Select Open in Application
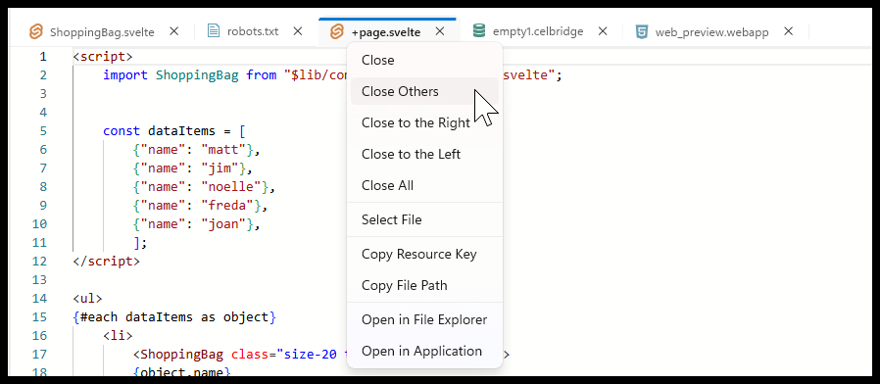880x384 pixels. tap(424, 351)
